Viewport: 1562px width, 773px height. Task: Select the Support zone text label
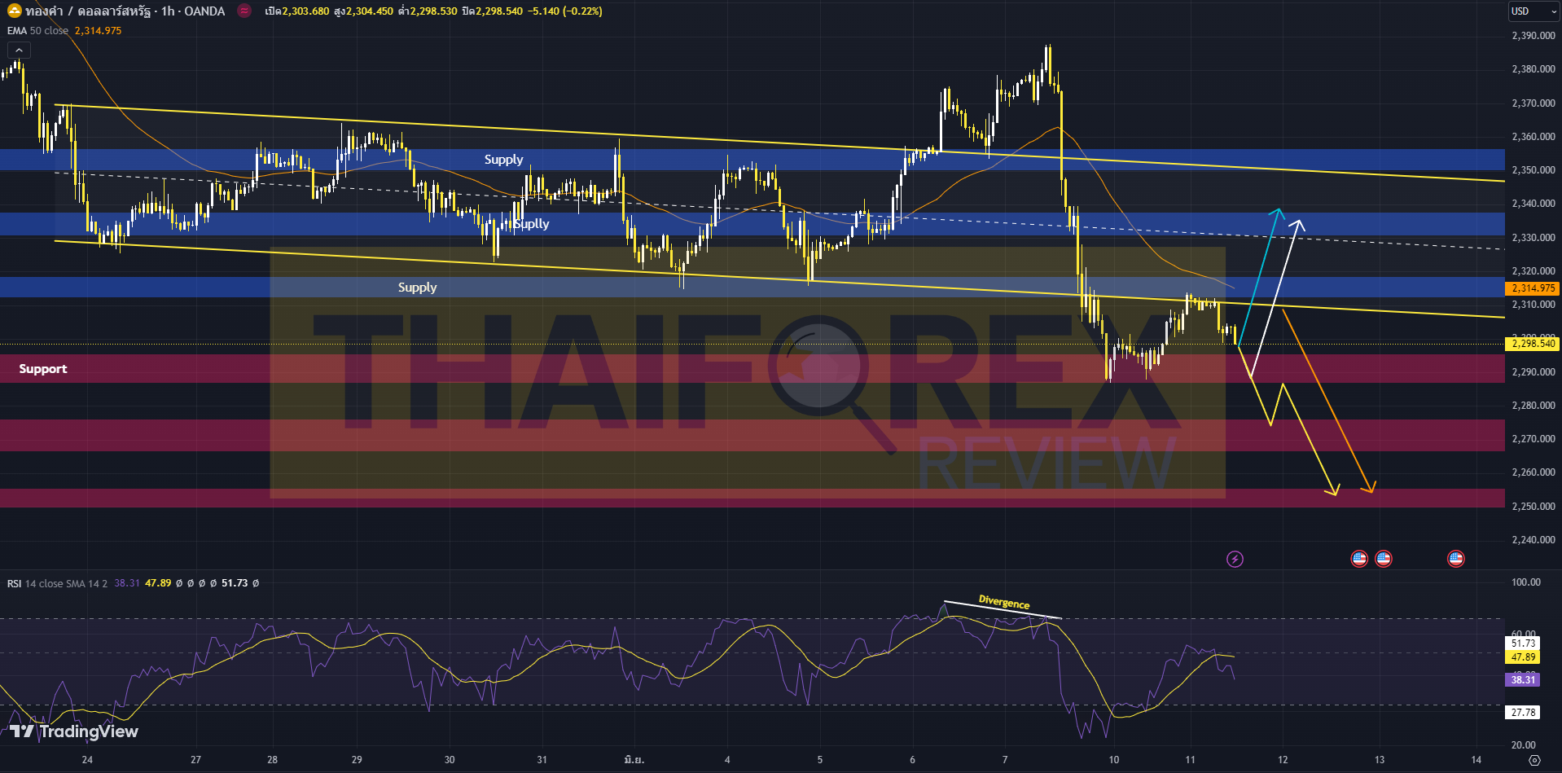pos(43,369)
